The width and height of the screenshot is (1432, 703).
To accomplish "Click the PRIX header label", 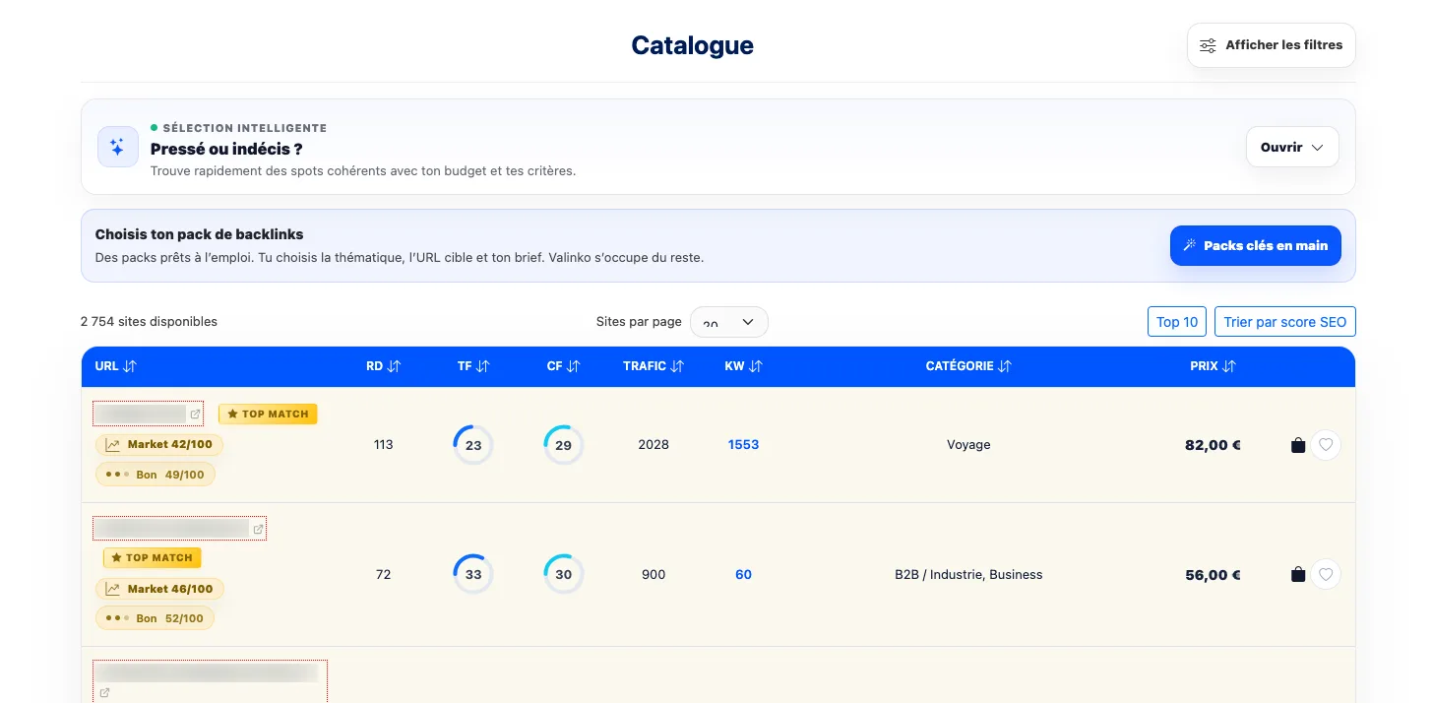I will coord(1204,366).
